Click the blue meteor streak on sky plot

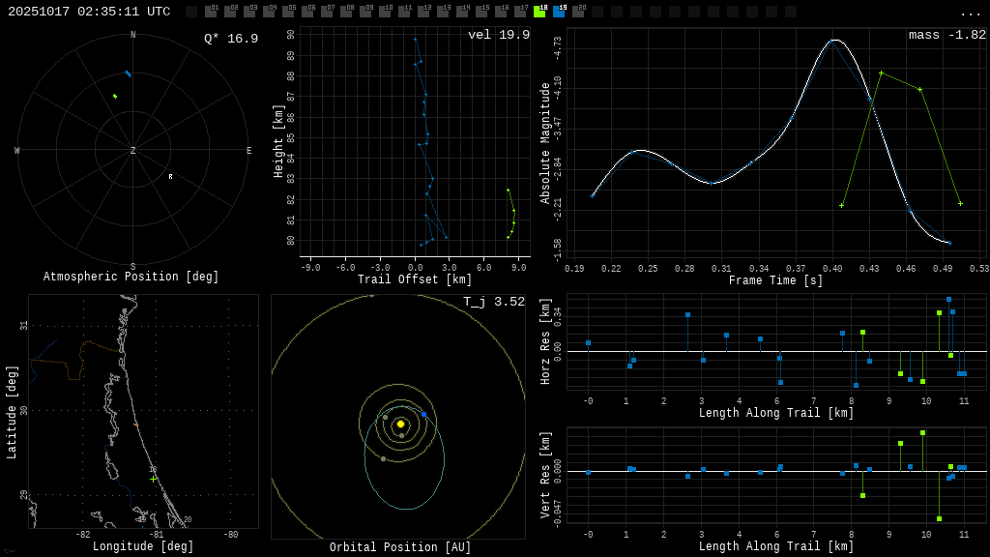coord(128,73)
